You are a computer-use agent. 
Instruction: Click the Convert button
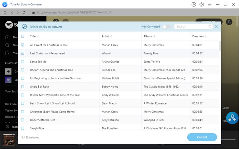point(202,137)
